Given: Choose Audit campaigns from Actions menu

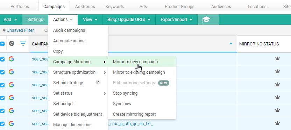Looking at the screenshot, I should click(x=78, y=30).
